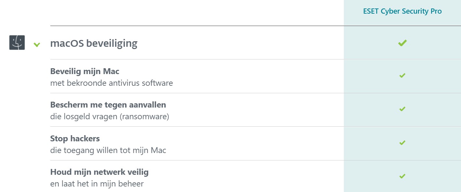This screenshot has height=192, width=461.
Task: Click the macOS beveiliging heading
Action: point(94,43)
